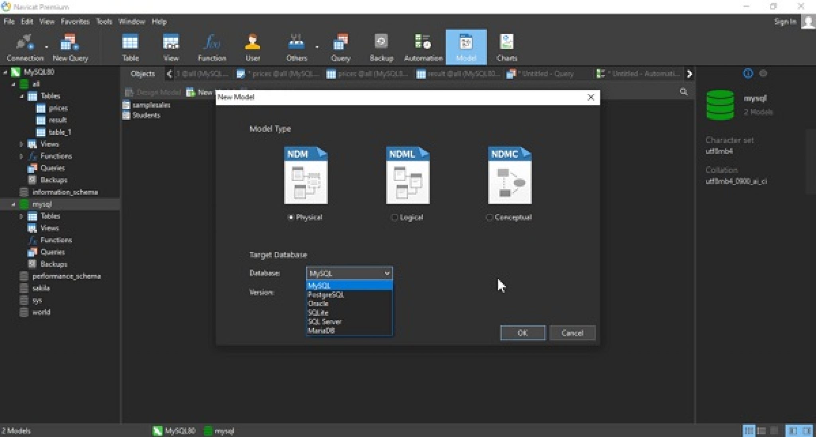Select the Physical model type radio

(x=291, y=217)
